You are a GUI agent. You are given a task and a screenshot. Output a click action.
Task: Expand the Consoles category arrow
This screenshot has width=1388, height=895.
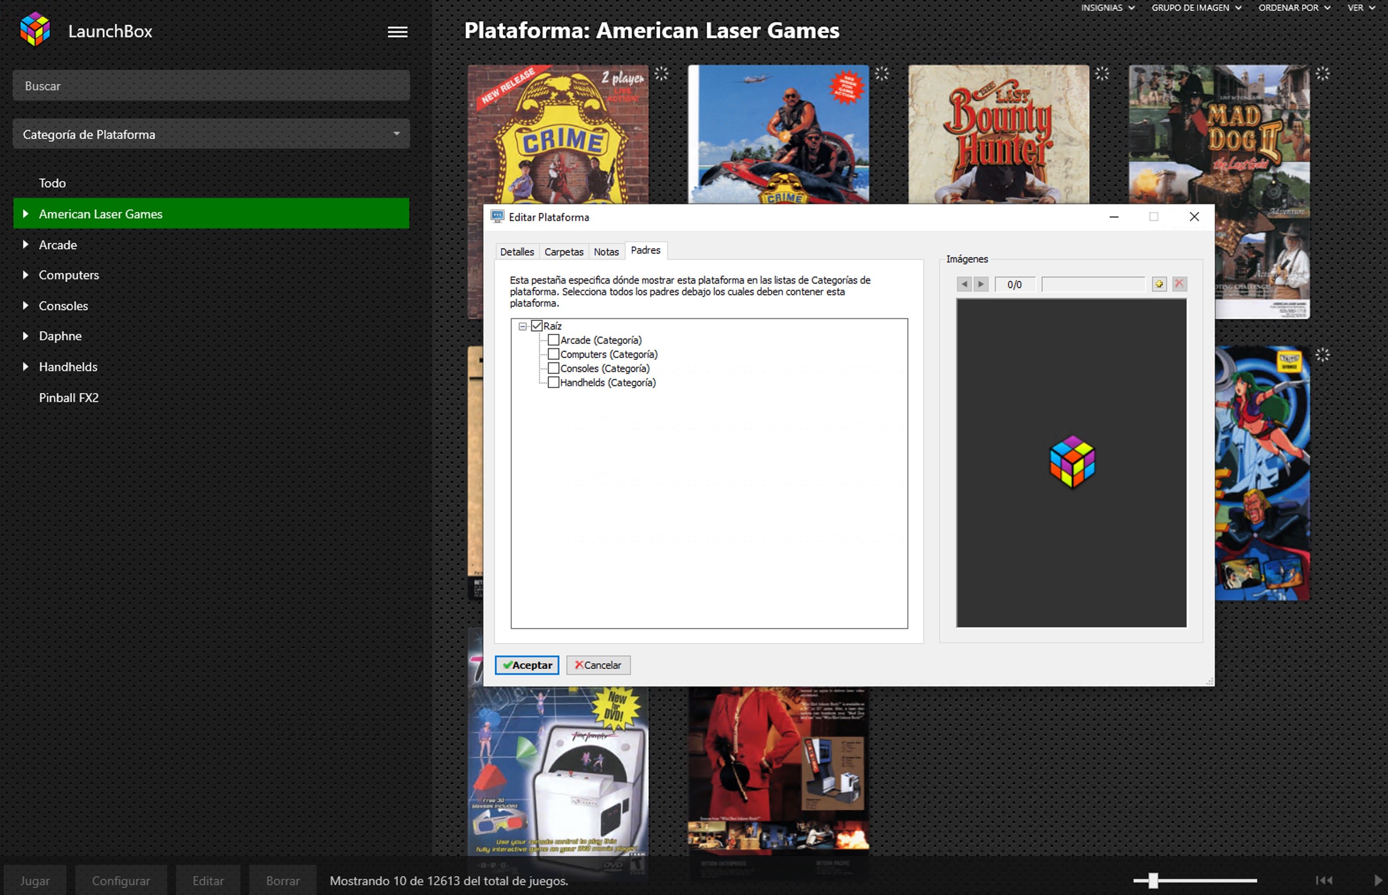click(x=26, y=306)
